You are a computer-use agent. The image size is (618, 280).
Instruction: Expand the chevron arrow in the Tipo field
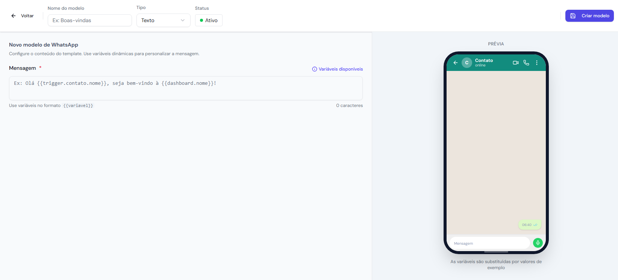(183, 20)
